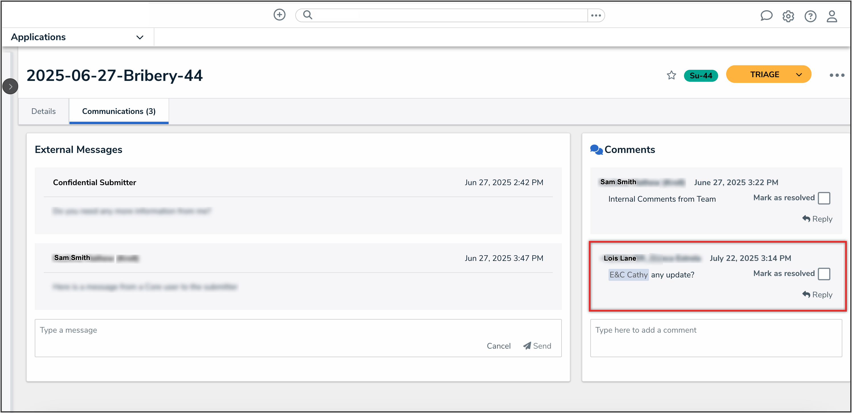Image resolution: width=852 pixels, height=413 pixels.
Task: Mark Sam Smith's comment as resolved
Action: (x=824, y=198)
